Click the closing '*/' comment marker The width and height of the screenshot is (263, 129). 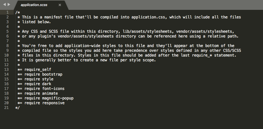tap(17, 108)
